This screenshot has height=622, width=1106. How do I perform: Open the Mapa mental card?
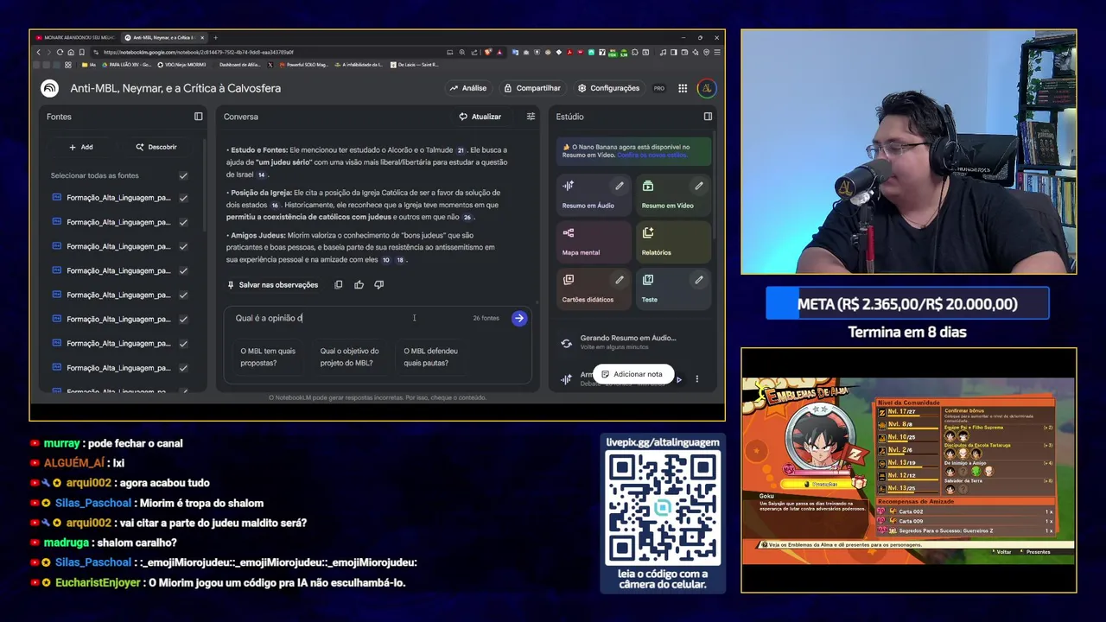(593, 242)
